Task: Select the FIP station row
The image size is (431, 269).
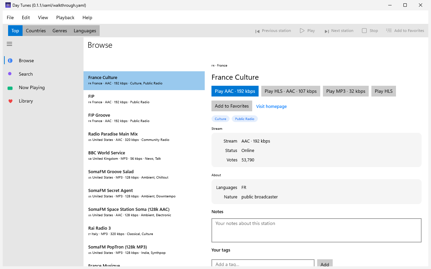Action: [x=144, y=100]
